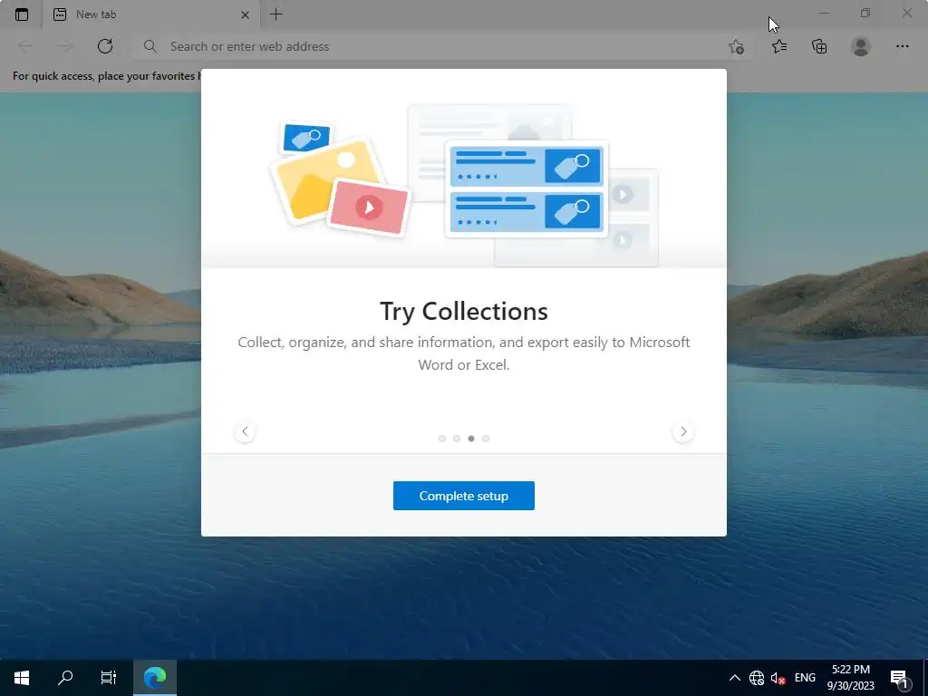This screenshot has height=696, width=928.
Task: Jump to second carousel dot
Action: [x=457, y=439]
